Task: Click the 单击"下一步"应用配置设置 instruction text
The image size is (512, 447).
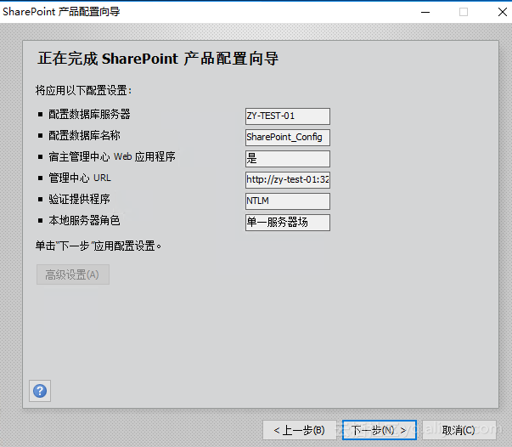Action: point(98,246)
